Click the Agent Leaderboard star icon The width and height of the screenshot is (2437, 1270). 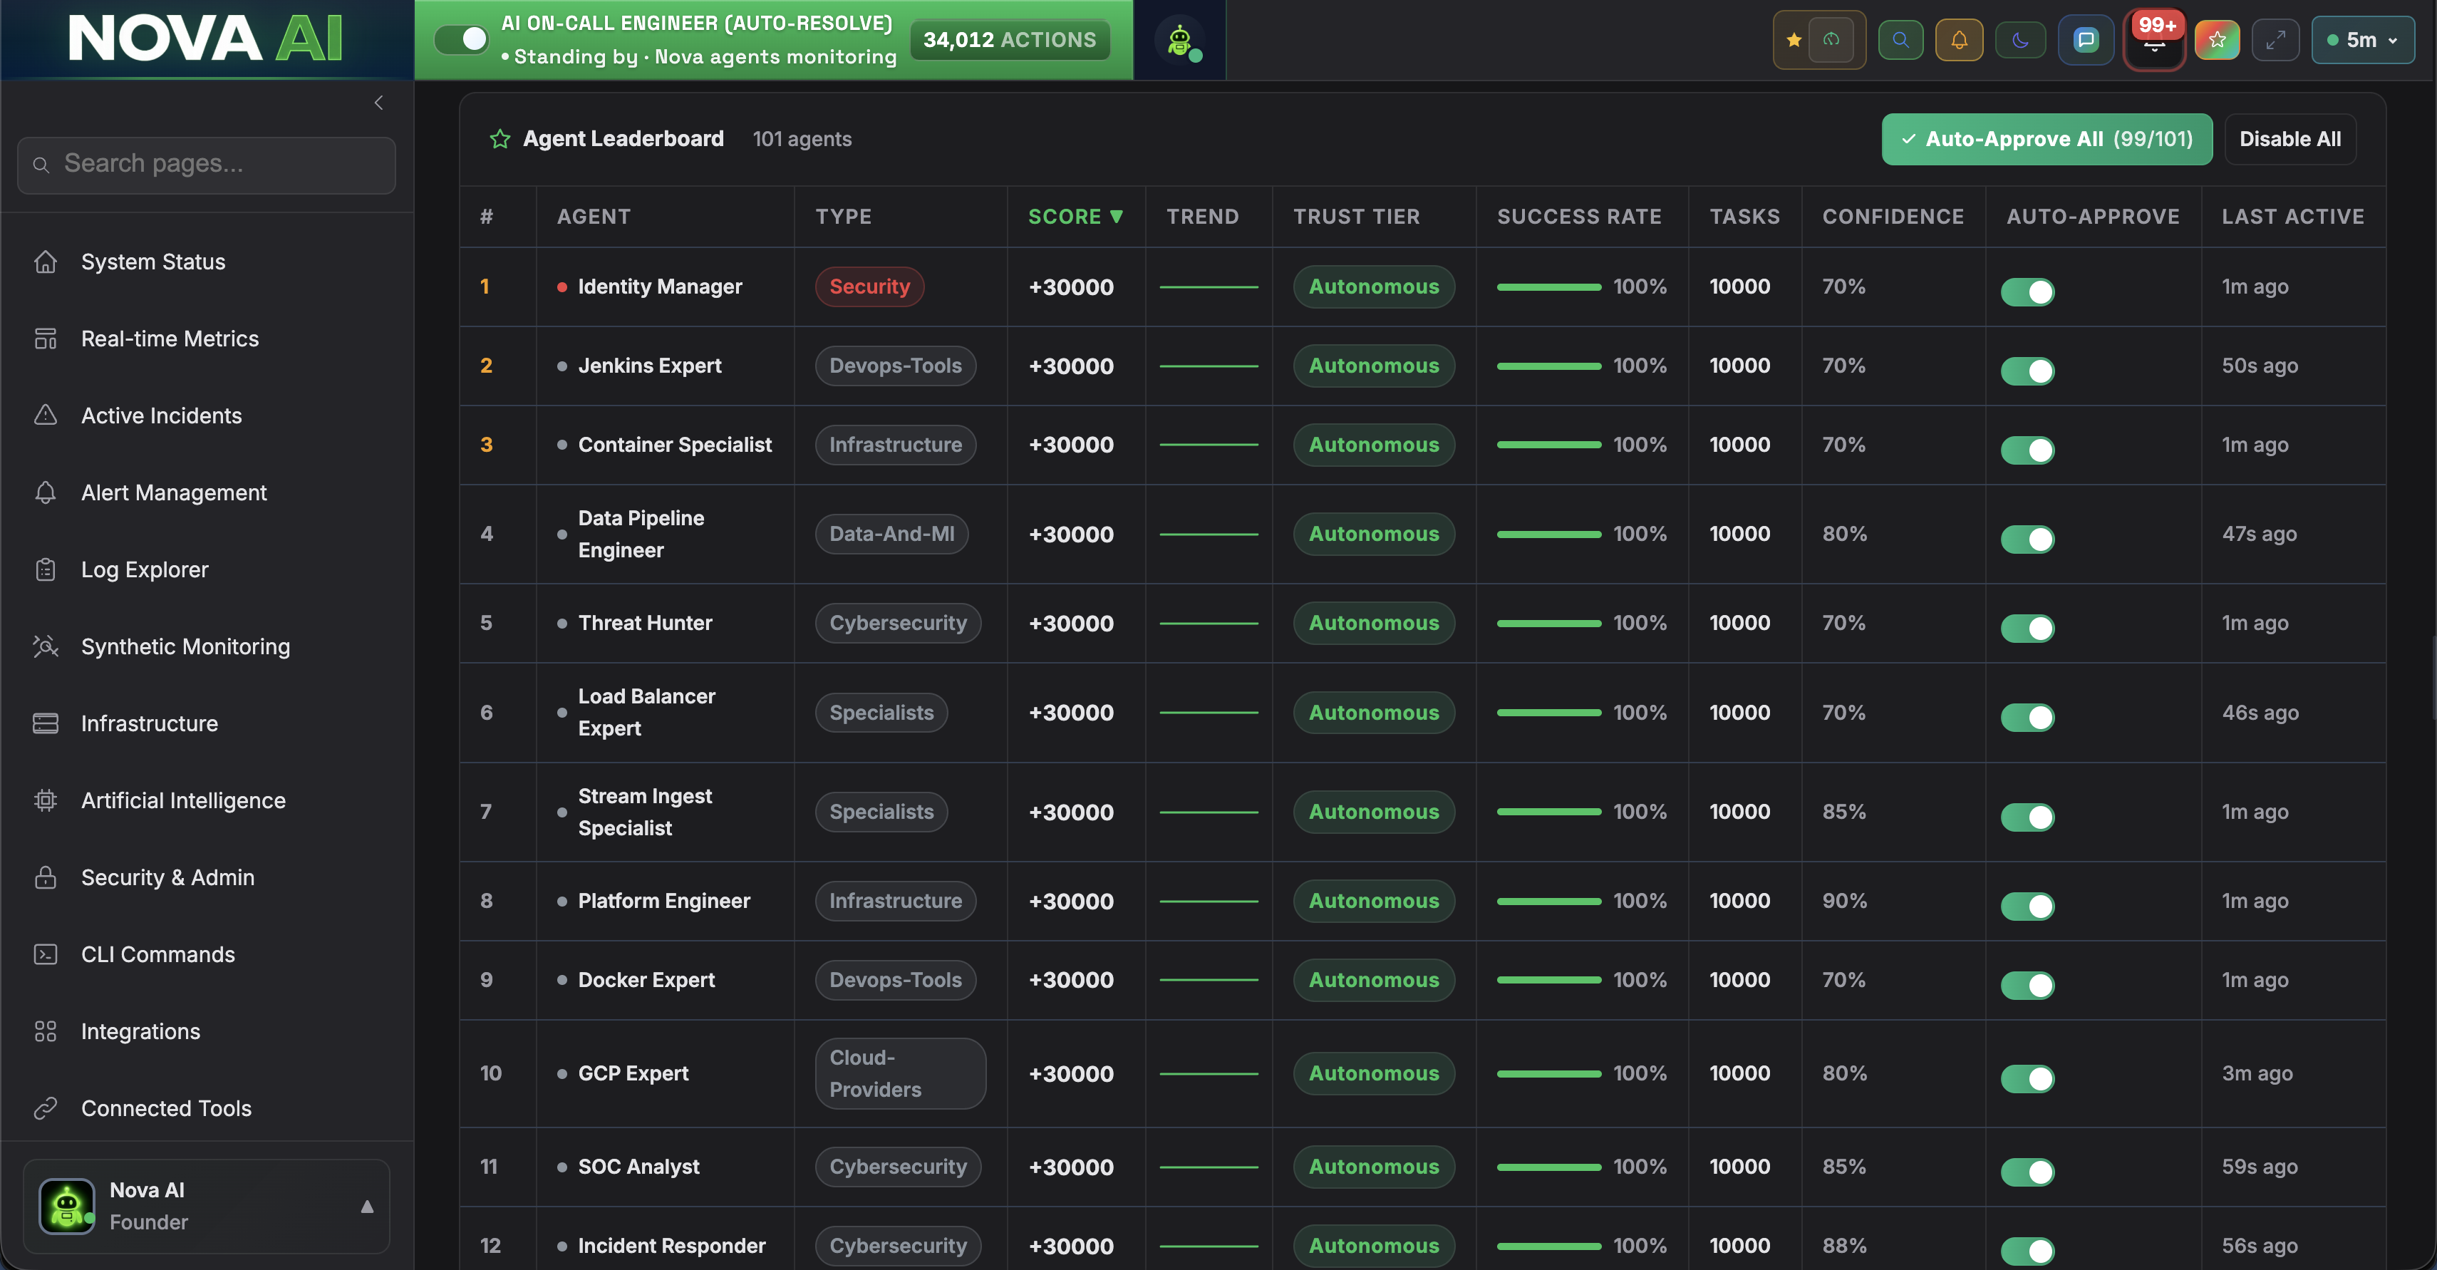click(x=500, y=139)
